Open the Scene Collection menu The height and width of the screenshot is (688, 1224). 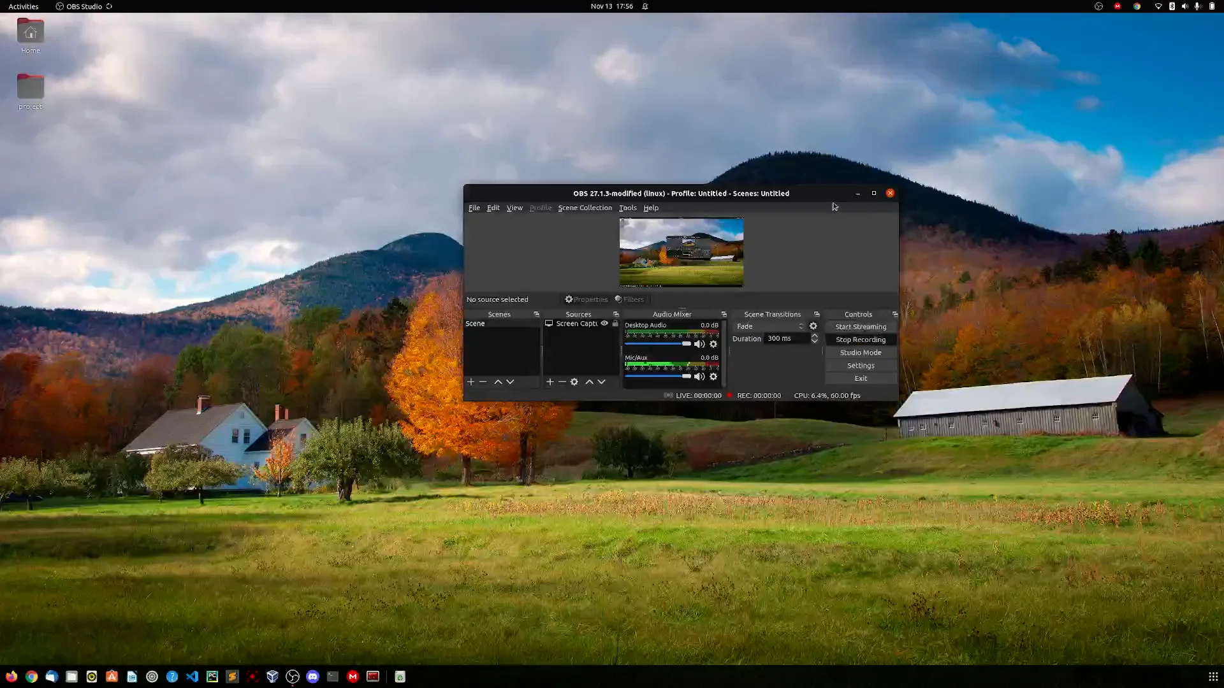pos(585,208)
